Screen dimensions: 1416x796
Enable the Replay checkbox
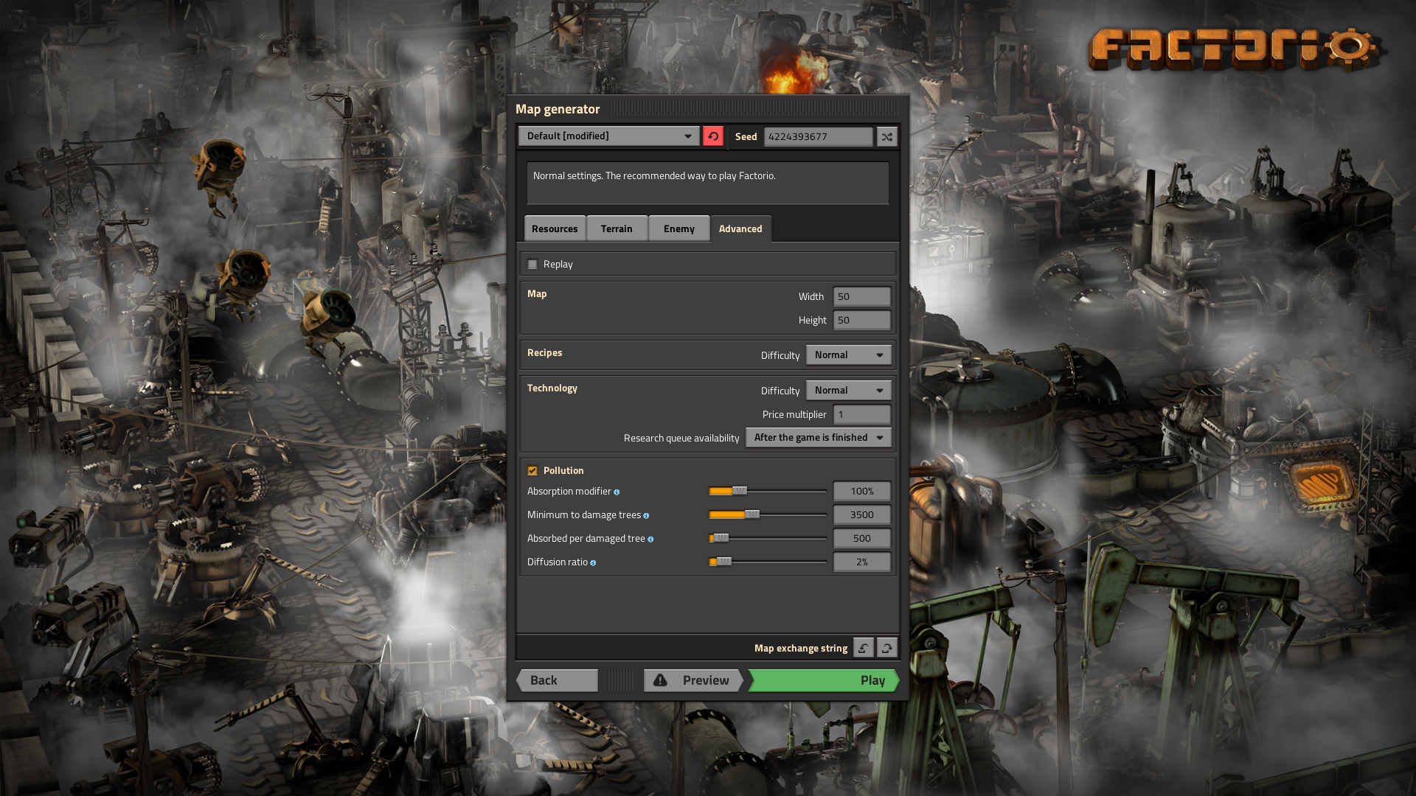coord(532,263)
